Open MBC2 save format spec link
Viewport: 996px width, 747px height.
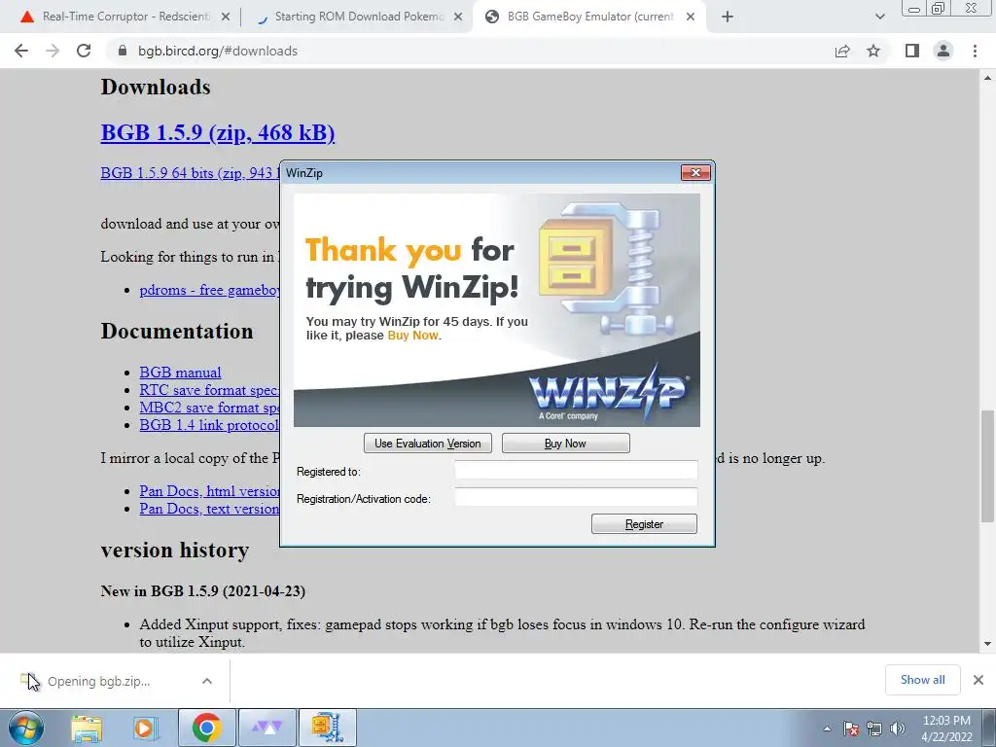(210, 408)
